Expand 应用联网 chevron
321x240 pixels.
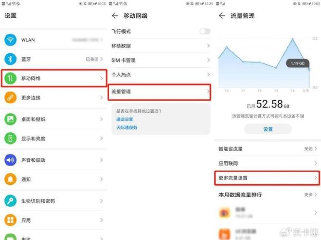point(316,163)
